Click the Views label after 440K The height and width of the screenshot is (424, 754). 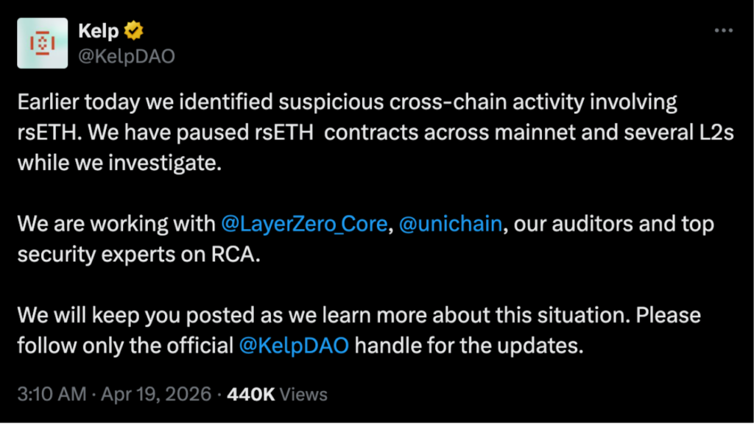pyautogui.click(x=304, y=395)
